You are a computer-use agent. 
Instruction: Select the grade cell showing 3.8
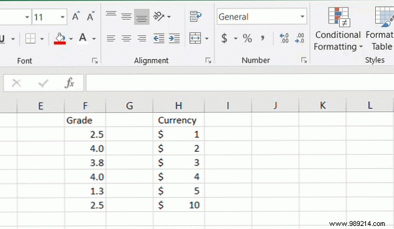[85, 163]
